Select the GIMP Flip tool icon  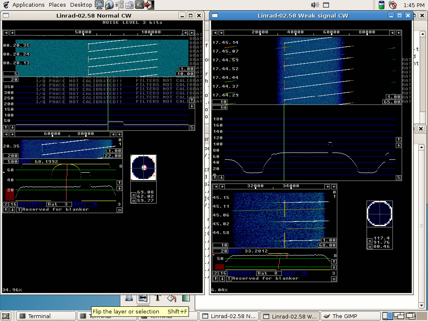point(143,298)
